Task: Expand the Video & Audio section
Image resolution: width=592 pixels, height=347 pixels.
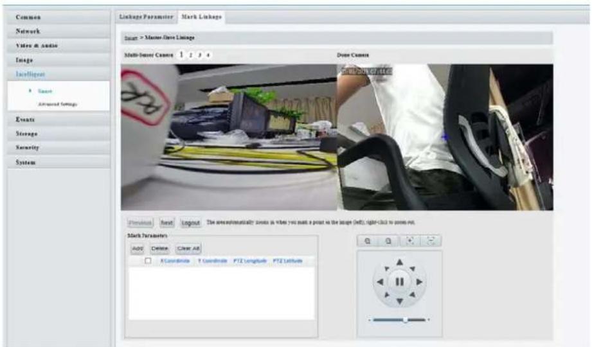Action: 58,46
